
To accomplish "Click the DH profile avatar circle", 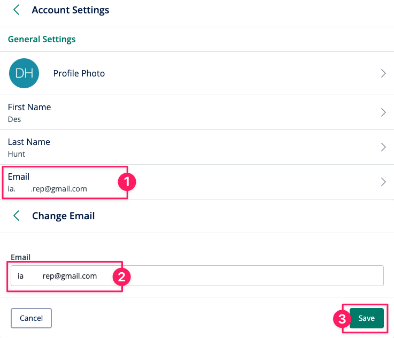I will pyautogui.click(x=24, y=73).
